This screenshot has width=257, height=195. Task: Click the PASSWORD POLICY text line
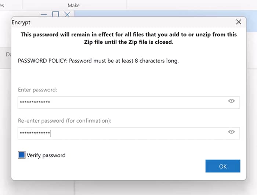(x=98, y=61)
